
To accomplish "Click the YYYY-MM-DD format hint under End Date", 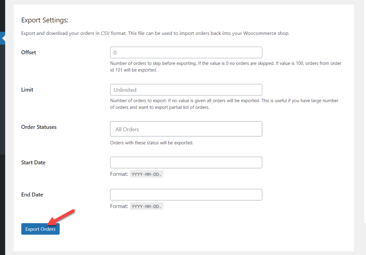I will tap(147, 206).
